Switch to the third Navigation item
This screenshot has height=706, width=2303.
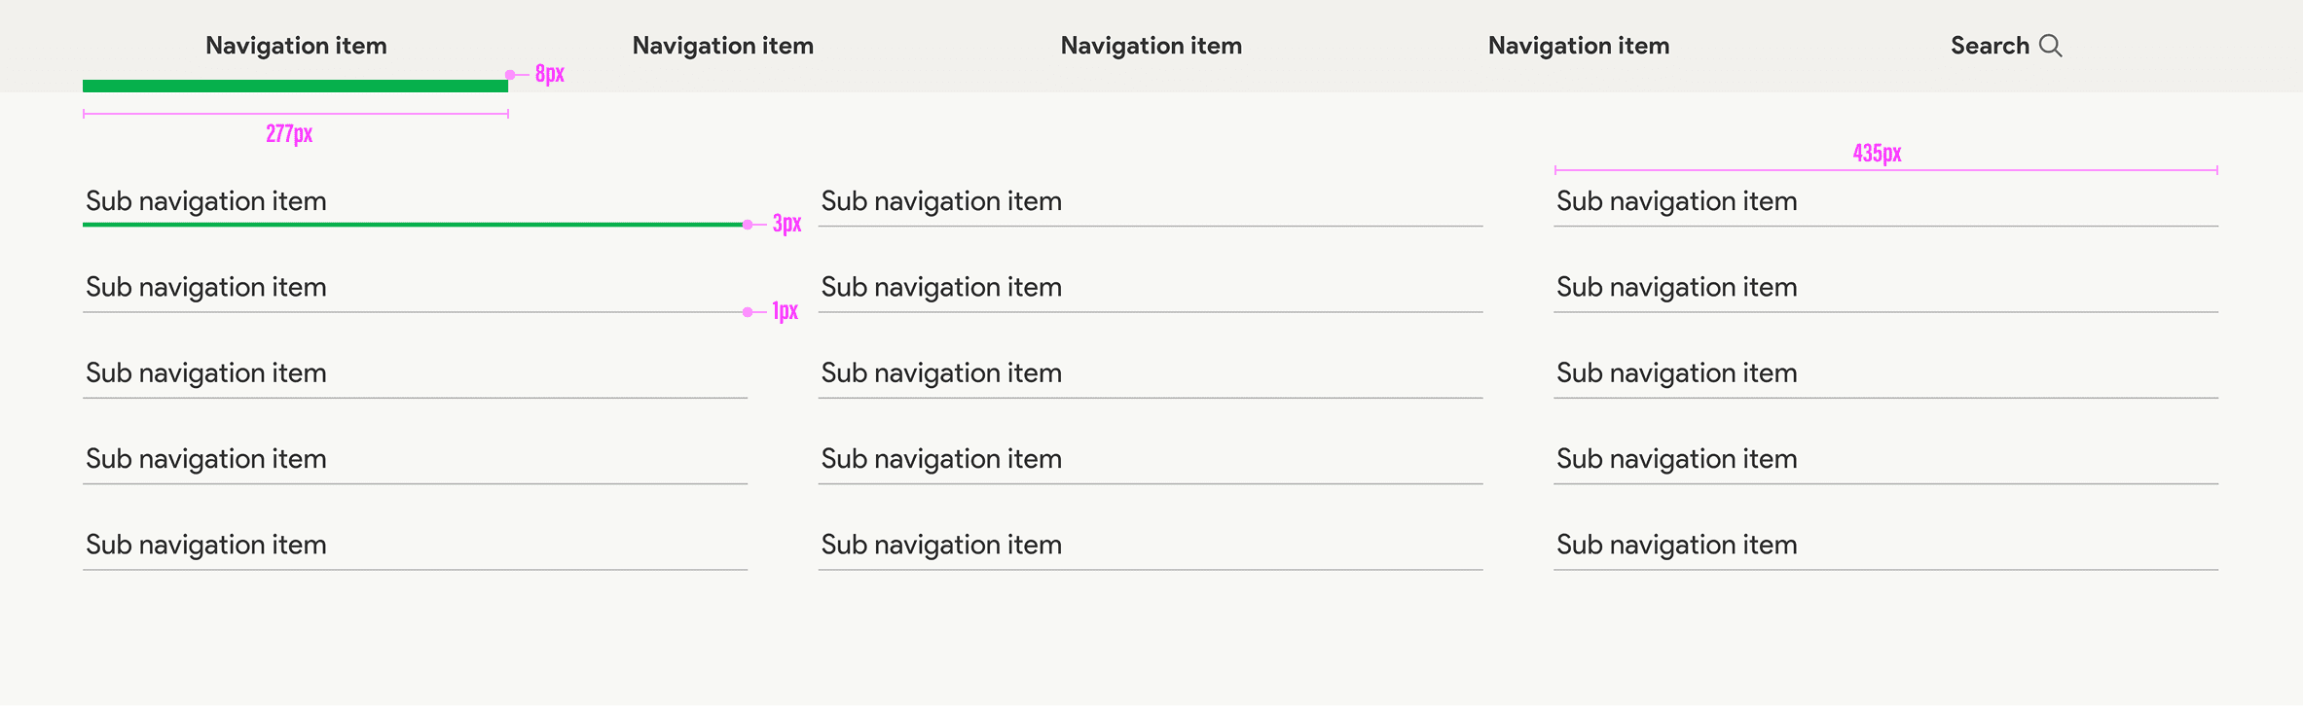1151,46
